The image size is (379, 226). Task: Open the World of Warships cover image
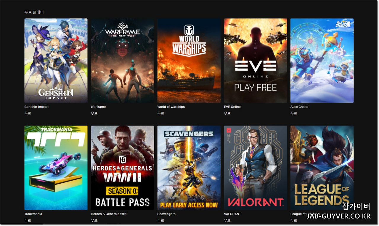pos(189,61)
